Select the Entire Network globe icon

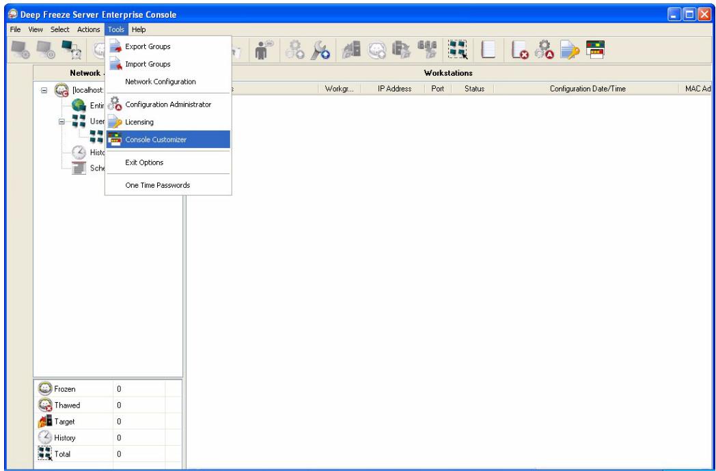(x=79, y=105)
